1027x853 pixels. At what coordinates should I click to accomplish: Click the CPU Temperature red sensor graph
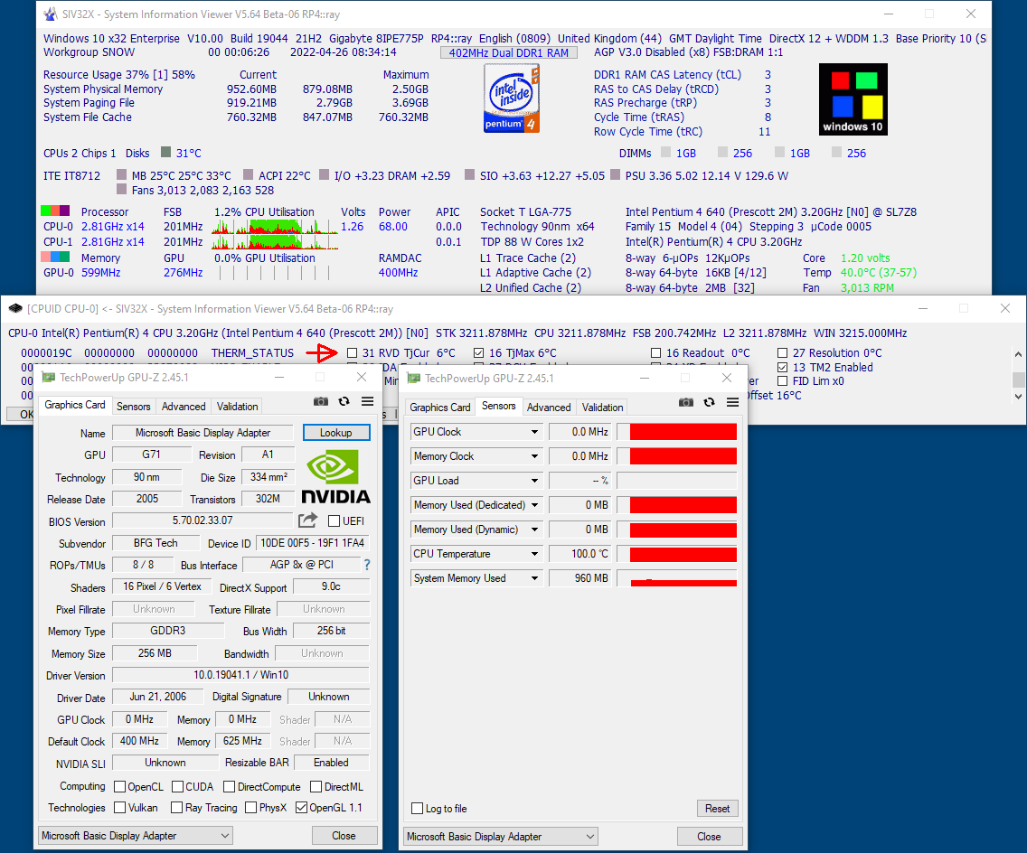pos(677,554)
